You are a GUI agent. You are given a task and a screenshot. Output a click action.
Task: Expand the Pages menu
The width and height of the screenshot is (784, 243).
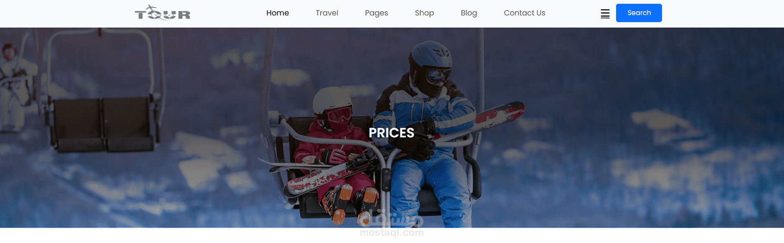tap(376, 13)
